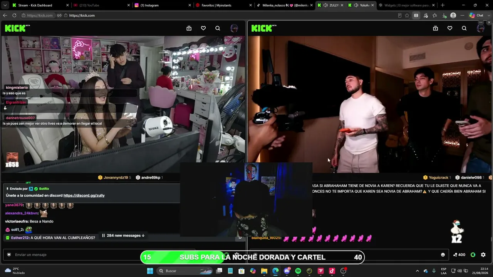The image size is (493, 277).
Task: Open browser downloads icon
Action: [x=444, y=15]
